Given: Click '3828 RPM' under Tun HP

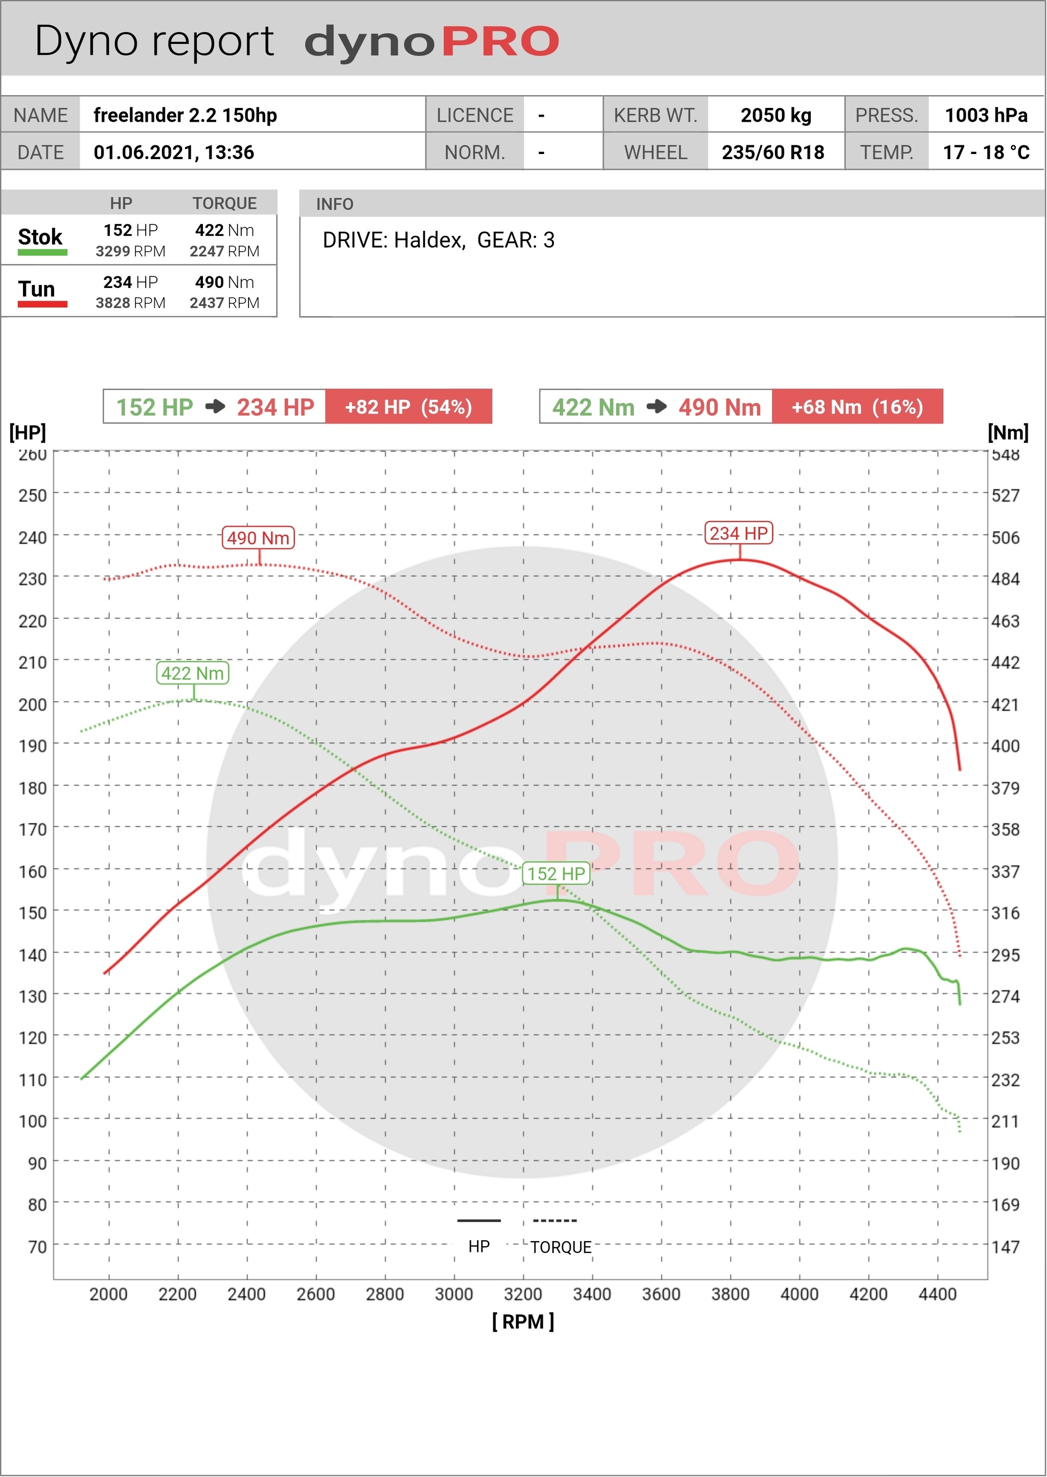Looking at the screenshot, I should point(131,303).
